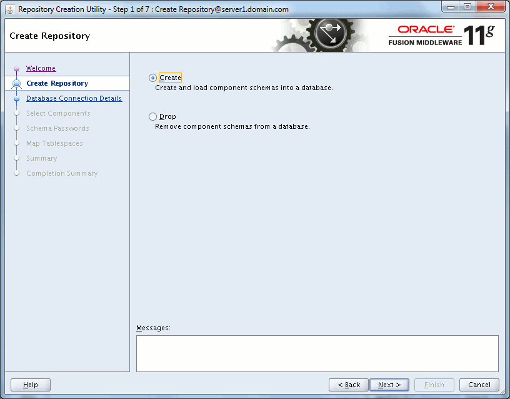
Task: Click the Create Repository step marker icon
Action: (x=17, y=84)
